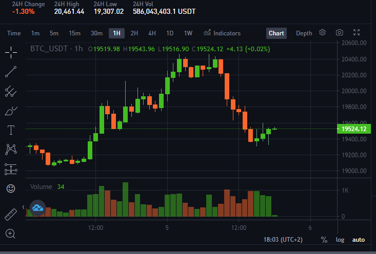Screen dimensions: 376x254
Task: Open the long position prediction tool
Action: (11, 169)
